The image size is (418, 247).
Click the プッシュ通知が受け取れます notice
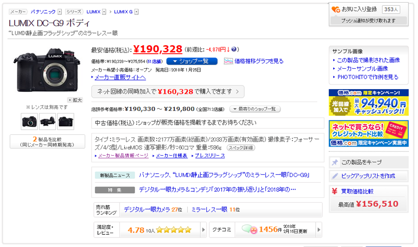click(x=369, y=20)
